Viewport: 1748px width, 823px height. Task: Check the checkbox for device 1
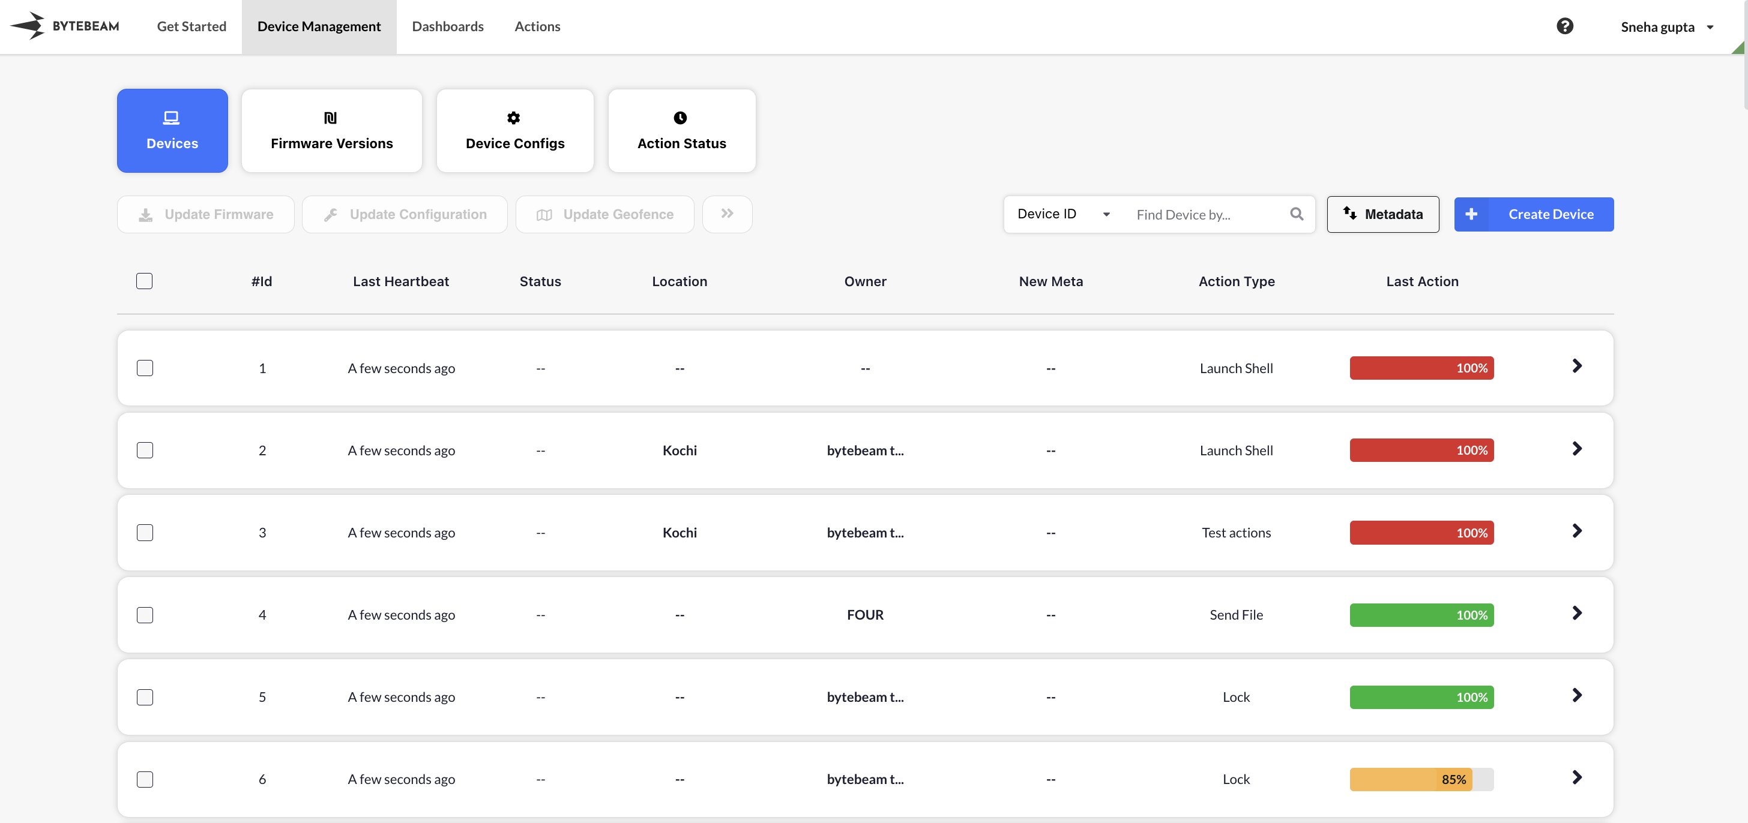[145, 368]
